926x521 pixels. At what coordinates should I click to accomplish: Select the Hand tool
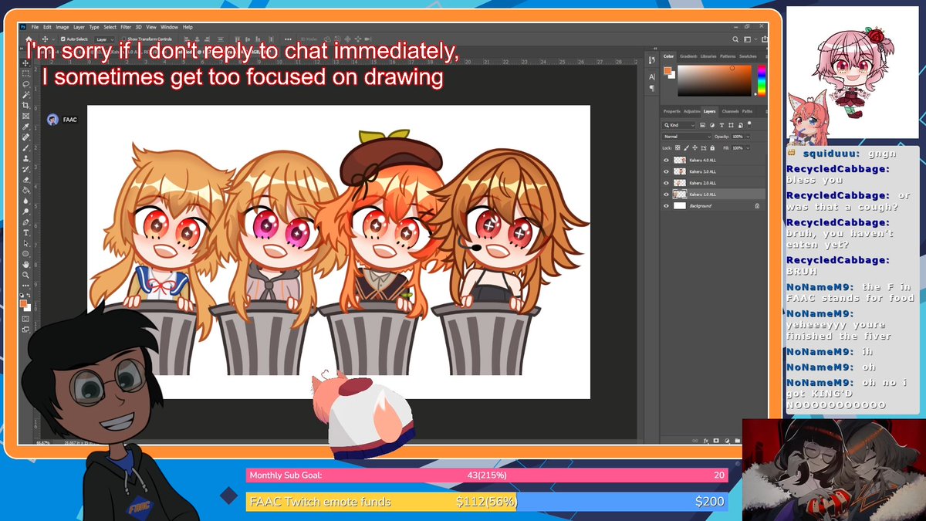coord(26,264)
